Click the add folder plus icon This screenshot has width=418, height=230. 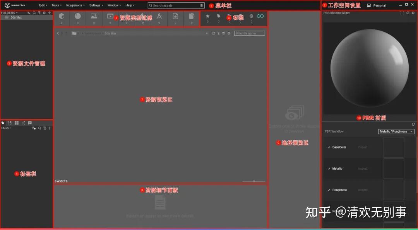[x=50, y=13]
